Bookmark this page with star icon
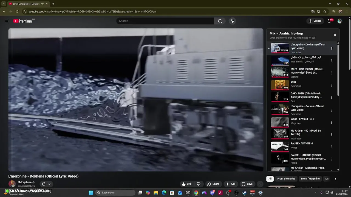351x197 pixels. [x=325, y=11]
